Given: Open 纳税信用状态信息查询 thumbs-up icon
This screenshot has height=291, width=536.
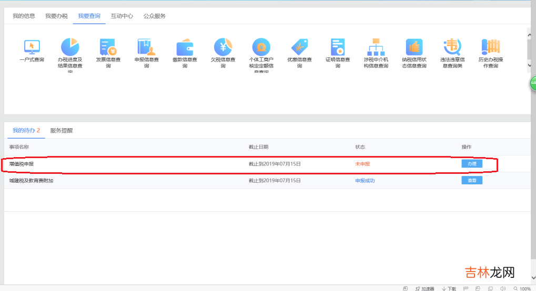Looking at the screenshot, I should coord(414,47).
